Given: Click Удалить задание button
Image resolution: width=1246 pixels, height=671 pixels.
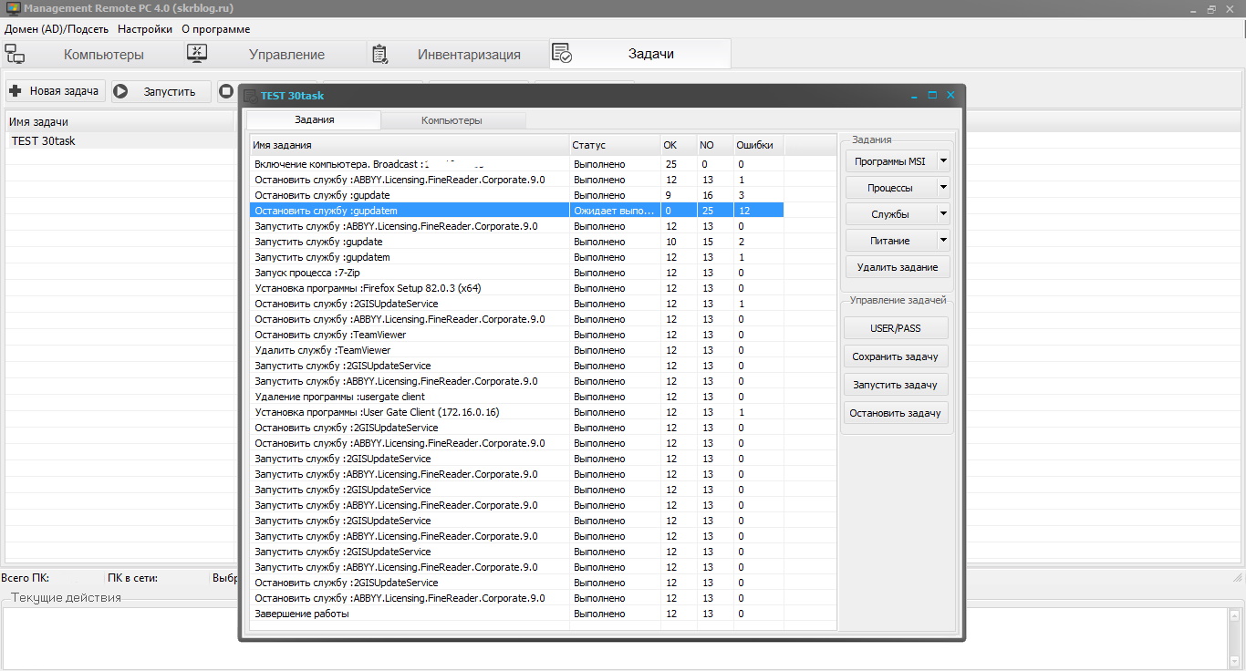Looking at the screenshot, I should (898, 267).
